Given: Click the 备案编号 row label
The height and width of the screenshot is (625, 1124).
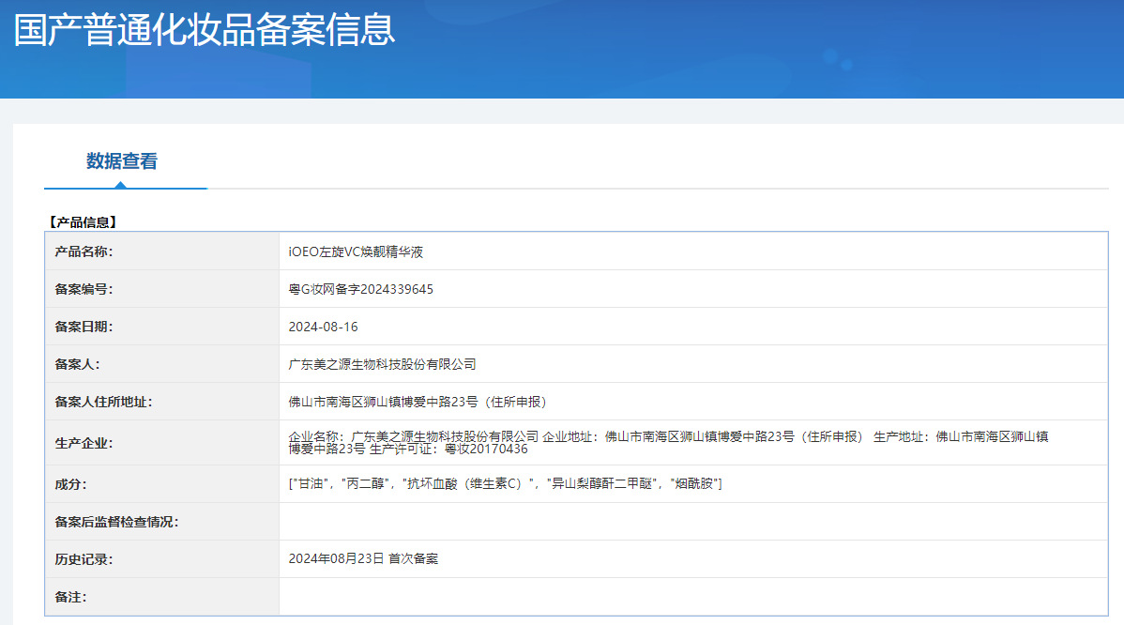Looking at the screenshot, I should coord(84,289).
